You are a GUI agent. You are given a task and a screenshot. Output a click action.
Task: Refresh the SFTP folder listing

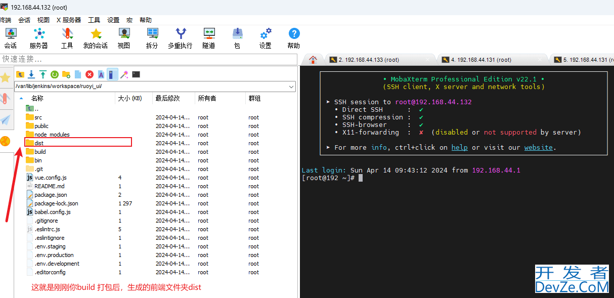(x=55, y=74)
